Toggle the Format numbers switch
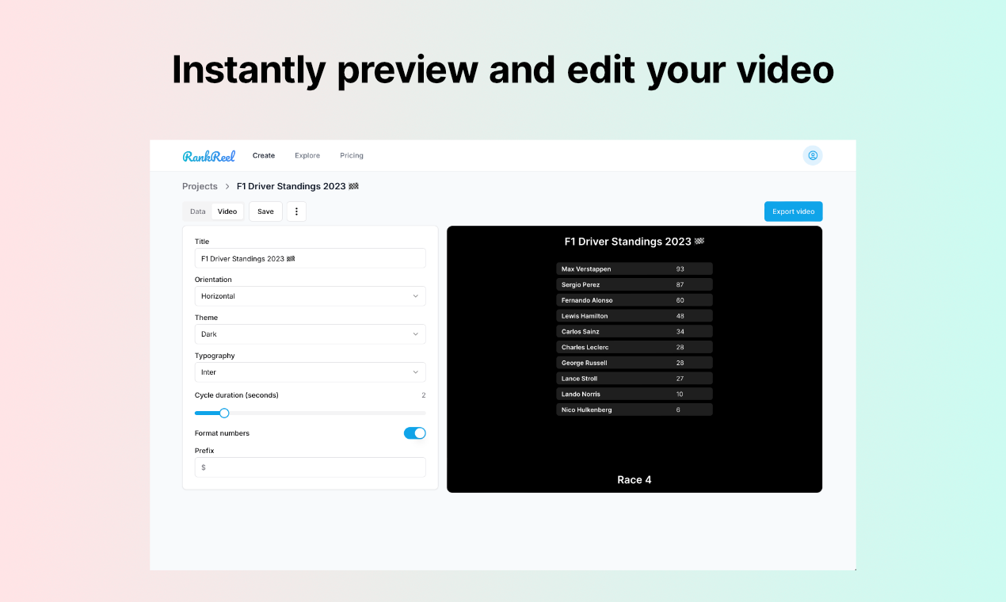1006x602 pixels. point(415,433)
